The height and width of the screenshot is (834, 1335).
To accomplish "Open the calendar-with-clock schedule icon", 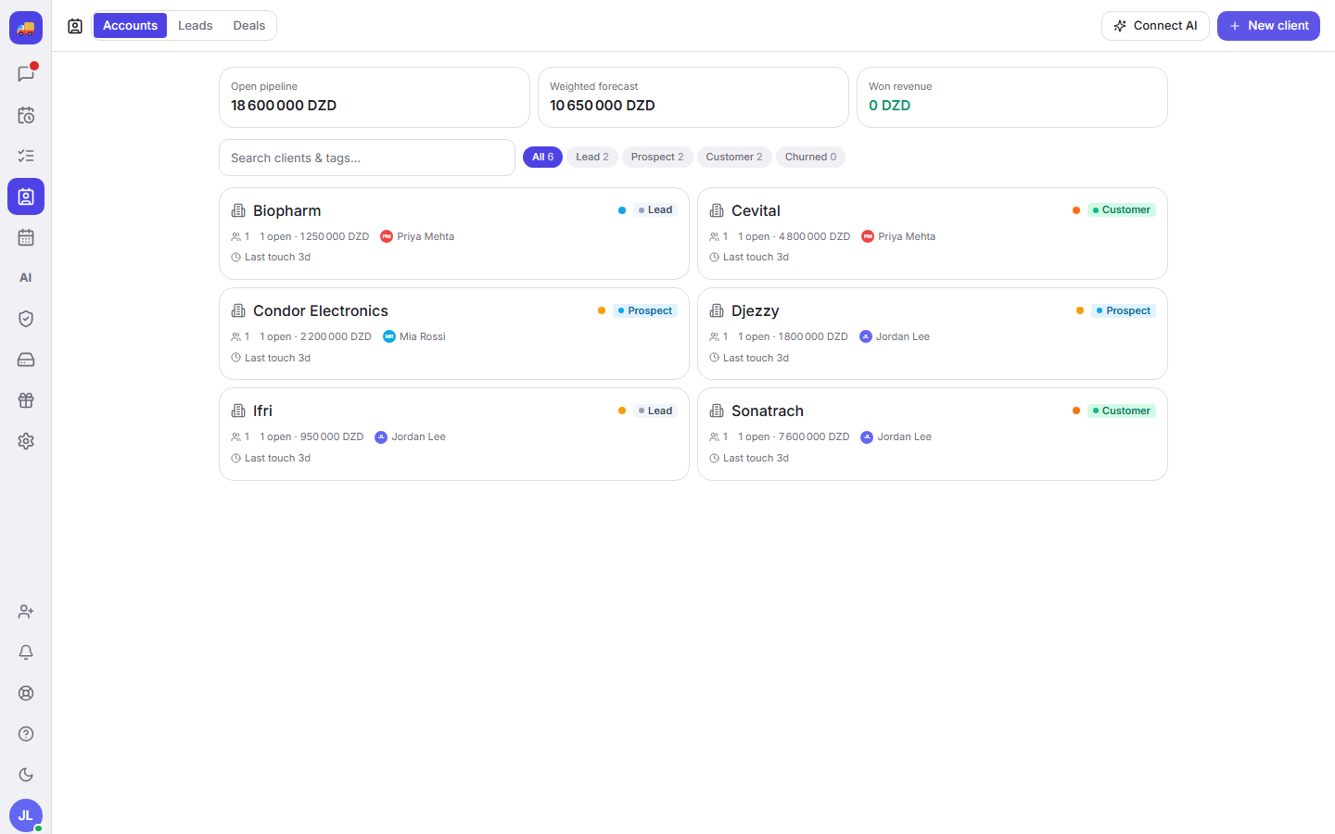I will point(26,115).
